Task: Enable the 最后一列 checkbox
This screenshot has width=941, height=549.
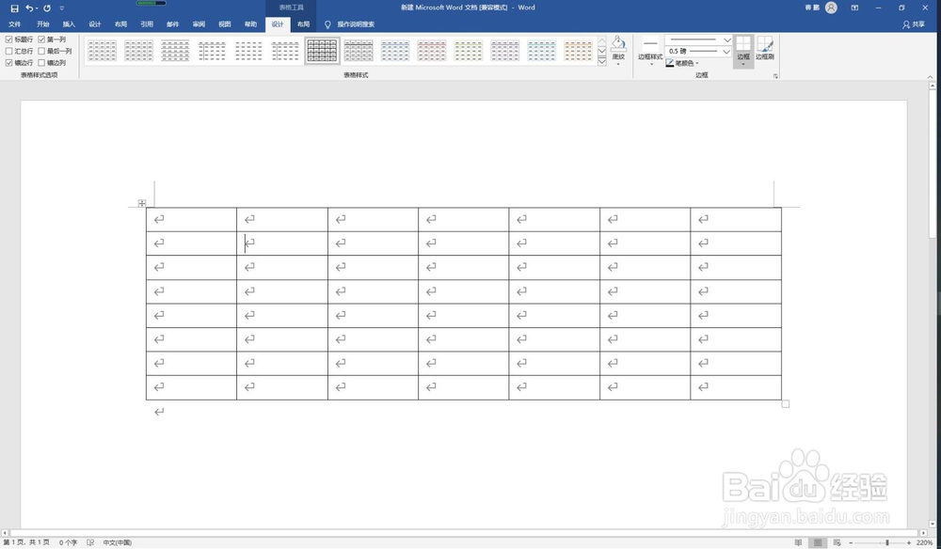Action: tap(41, 51)
